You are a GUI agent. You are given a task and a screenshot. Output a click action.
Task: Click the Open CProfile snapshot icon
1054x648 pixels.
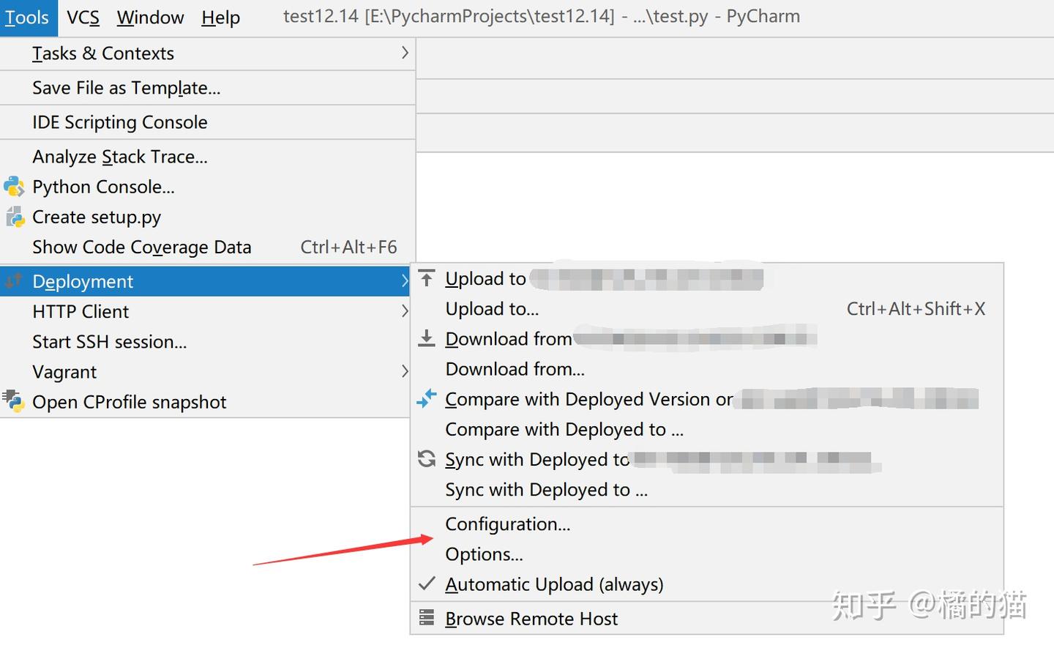click(14, 401)
